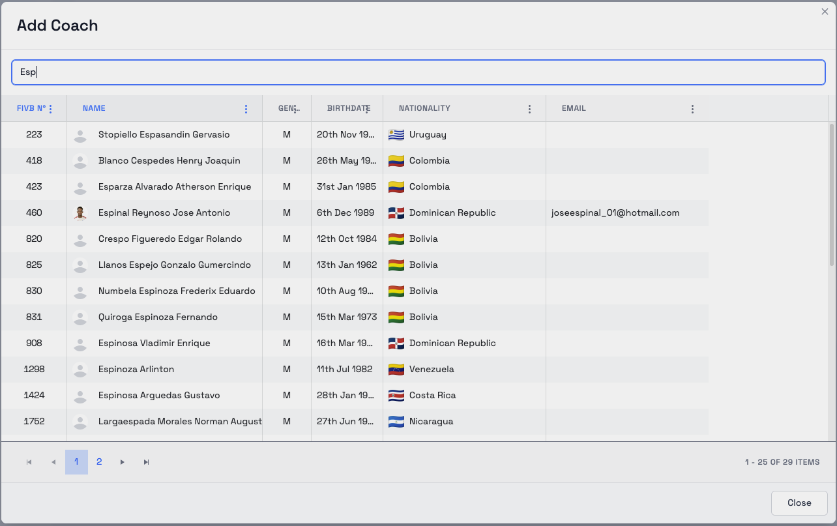Jump to first page arrow

click(x=29, y=462)
